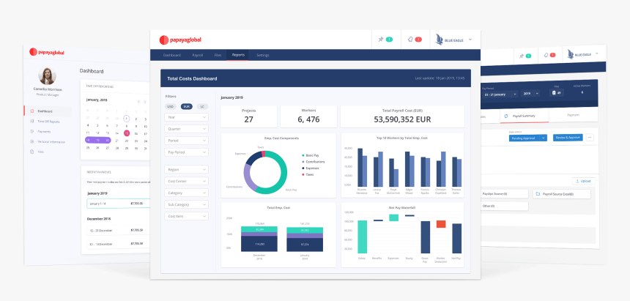630x301 pixels.
Task: Click the Time Off Reports sidebar icon
Action: tap(31, 121)
